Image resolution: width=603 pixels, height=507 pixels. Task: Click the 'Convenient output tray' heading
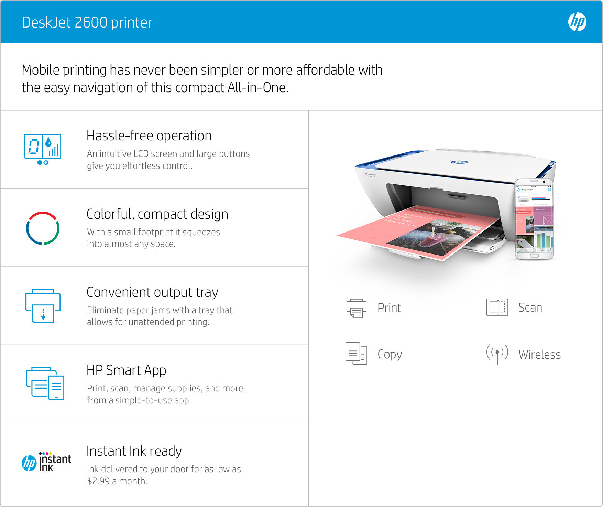152,292
